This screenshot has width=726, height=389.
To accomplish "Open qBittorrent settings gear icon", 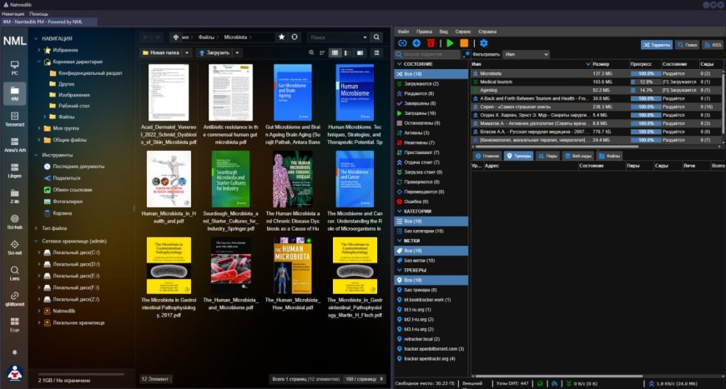I will [x=484, y=43].
